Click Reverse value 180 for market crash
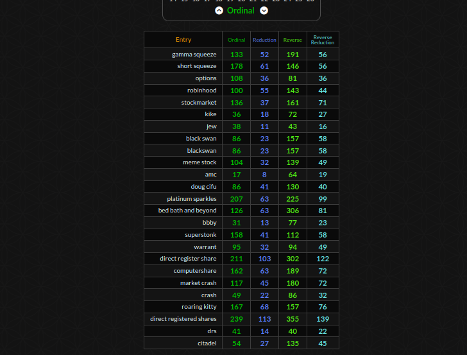467x355 pixels. tap(293, 283)
